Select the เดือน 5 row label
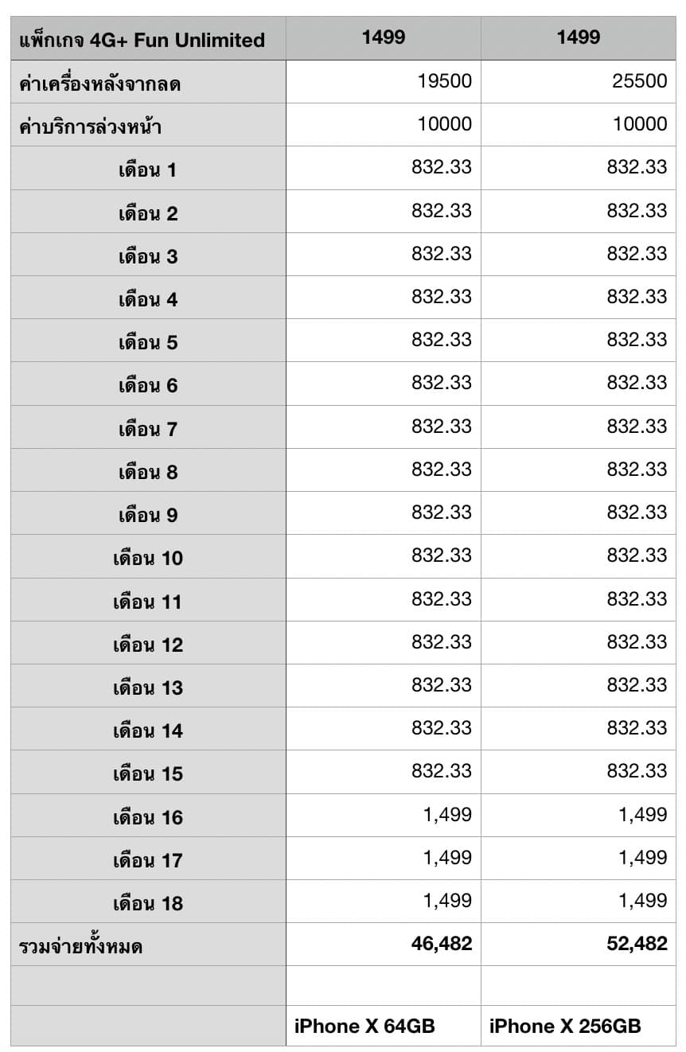Screen dimensions: 686x1052 coord(147,342)
